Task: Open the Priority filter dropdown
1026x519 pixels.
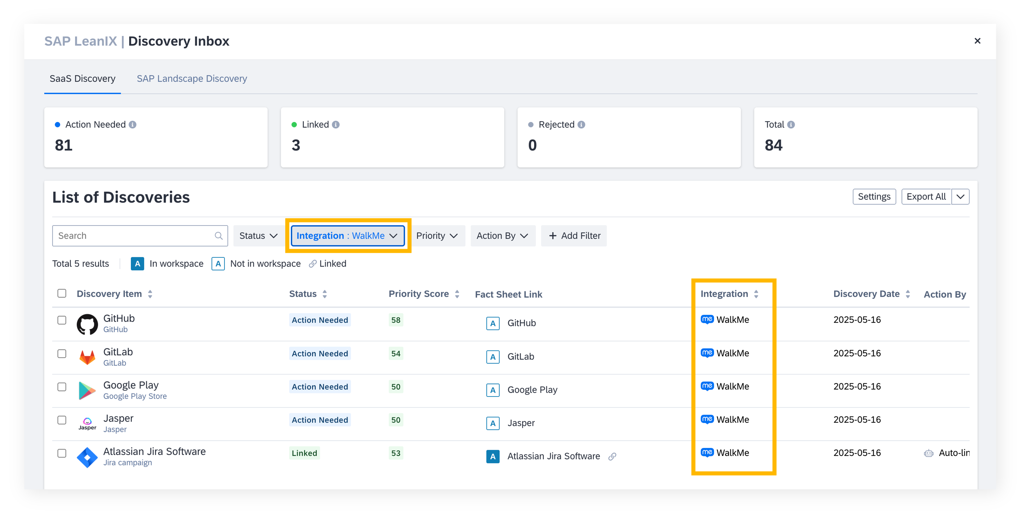Action: point(437,236)
